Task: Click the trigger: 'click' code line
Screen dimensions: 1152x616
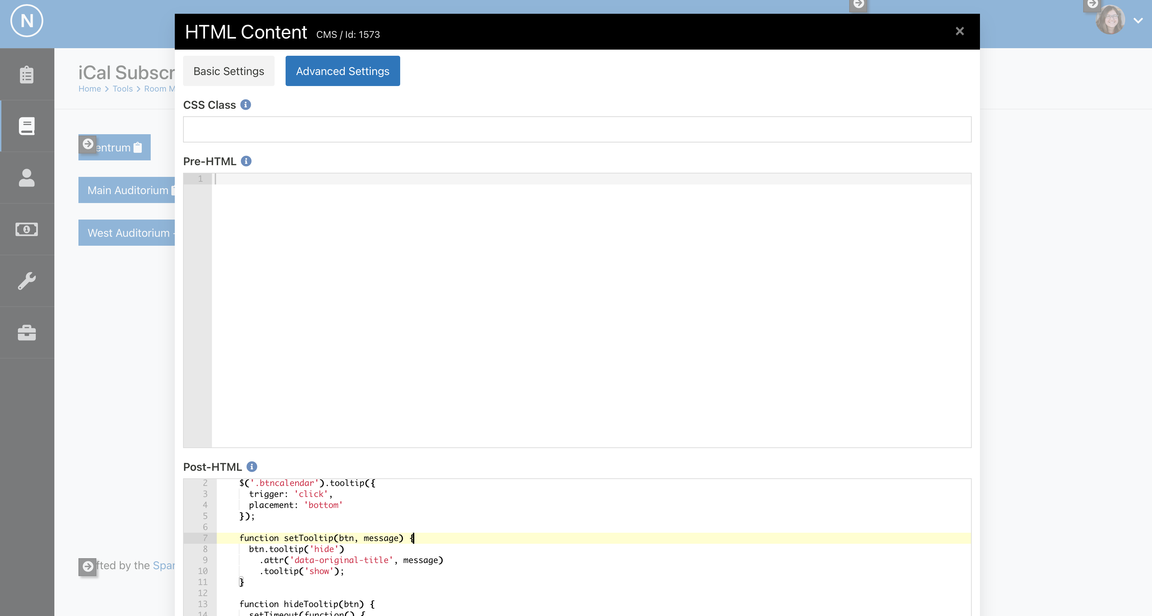Action: (x=291, y=494)
